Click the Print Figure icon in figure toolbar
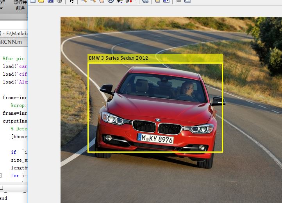282x203 pixels. (x=59, y=1)
